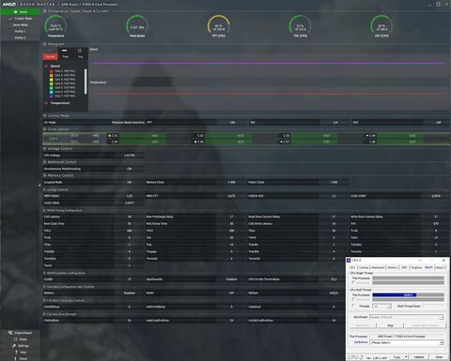Collapse Data Bus Configuration User Controls
451x361 pixels.
44,287
